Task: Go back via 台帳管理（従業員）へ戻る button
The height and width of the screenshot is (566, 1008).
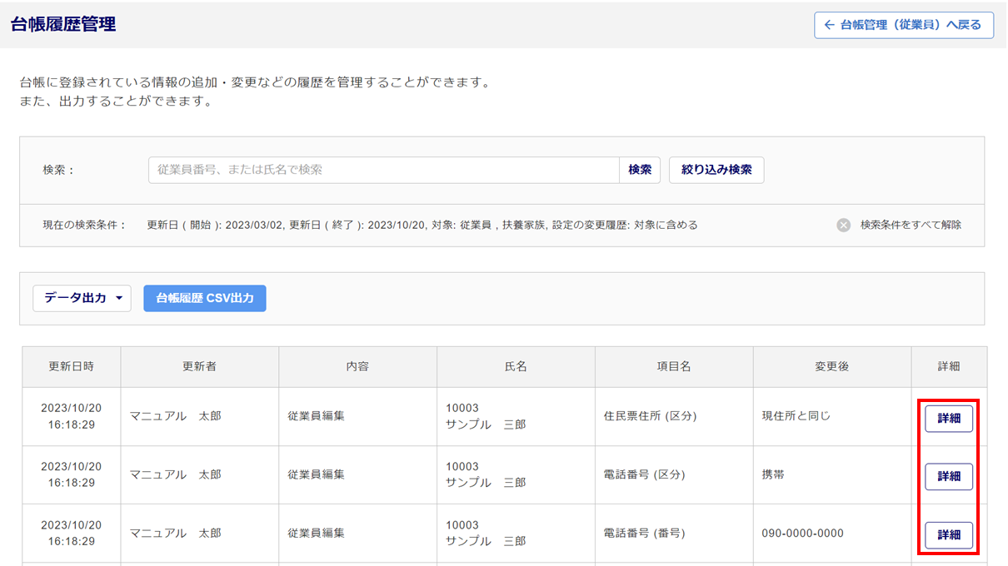Action: coord(903,25)
